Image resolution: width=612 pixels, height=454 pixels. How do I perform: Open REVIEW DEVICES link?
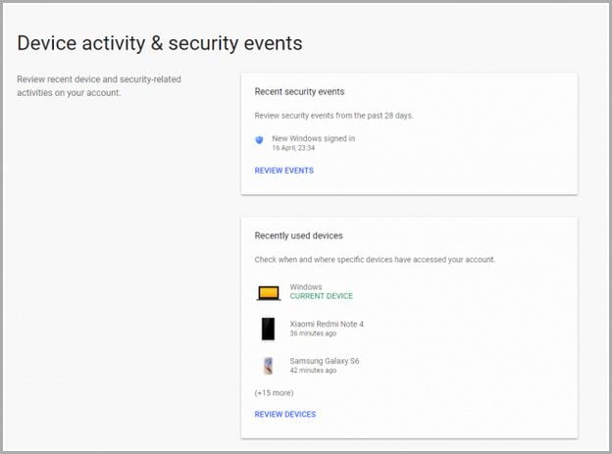[285, 414]
